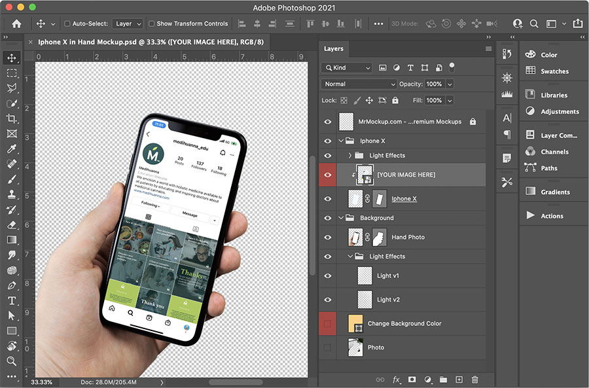This screenshot has height=388, width=589.
Task: Click the Search magnifier in options bar
Action: click(x=534, y=24)
